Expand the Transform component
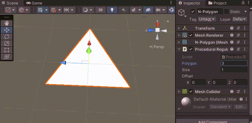This screenshot has width=252, height=123. coord(179,28)
